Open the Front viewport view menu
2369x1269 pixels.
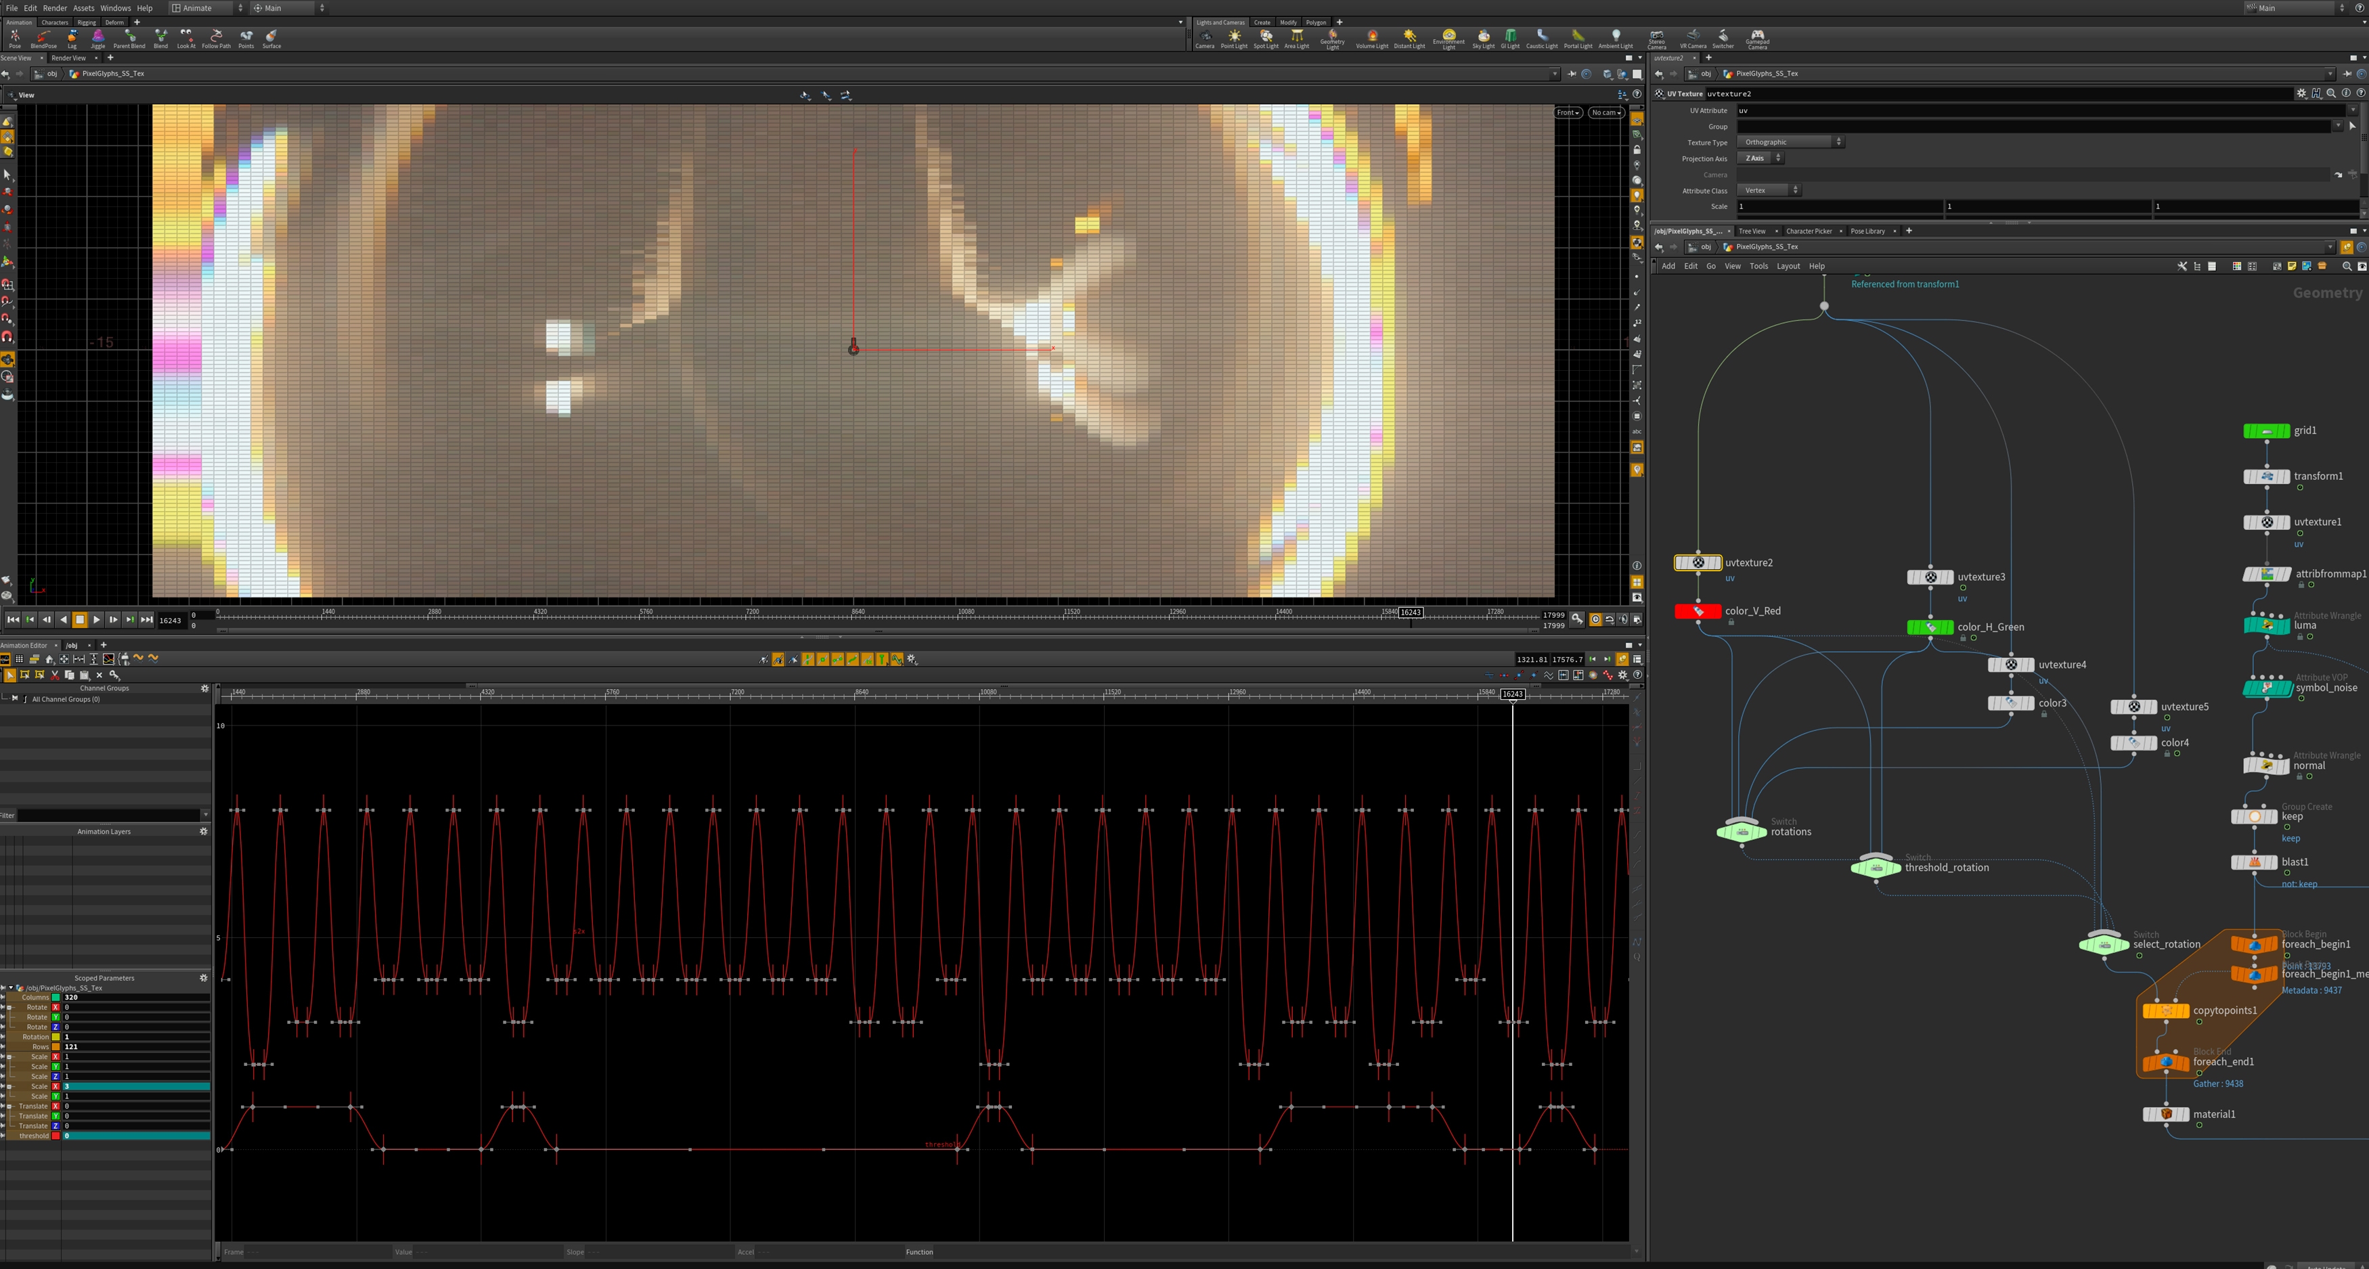(1568, 112)
